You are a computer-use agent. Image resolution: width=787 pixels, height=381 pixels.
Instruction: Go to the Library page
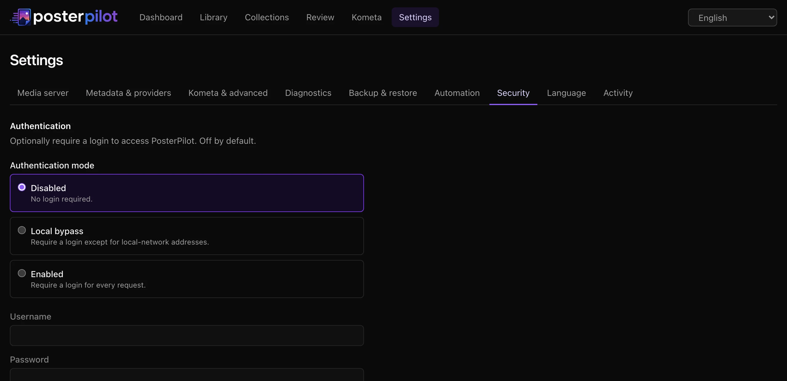click(x=214, y=17)
